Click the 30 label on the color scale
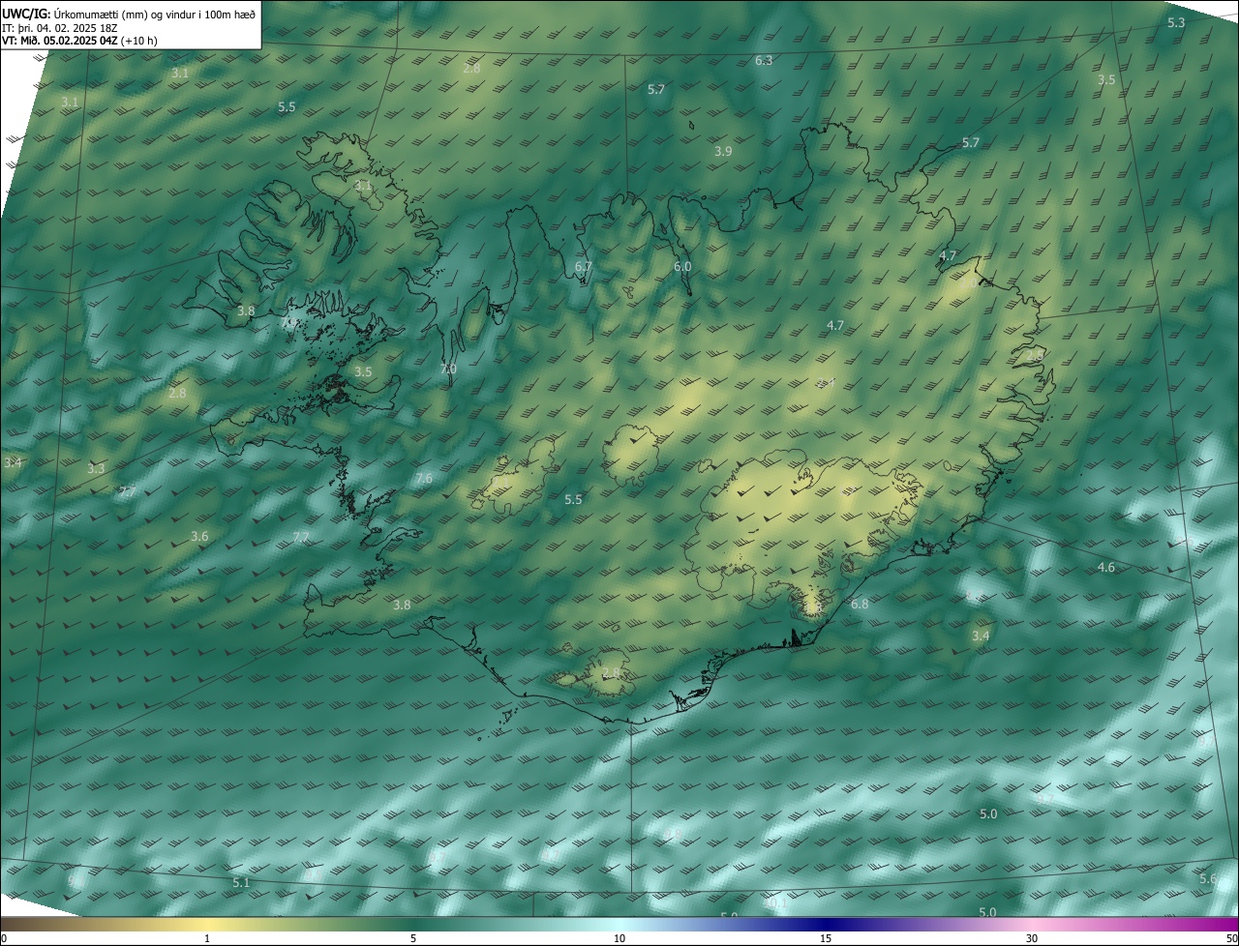1239x946 pixels. (x=1032, y=938)
